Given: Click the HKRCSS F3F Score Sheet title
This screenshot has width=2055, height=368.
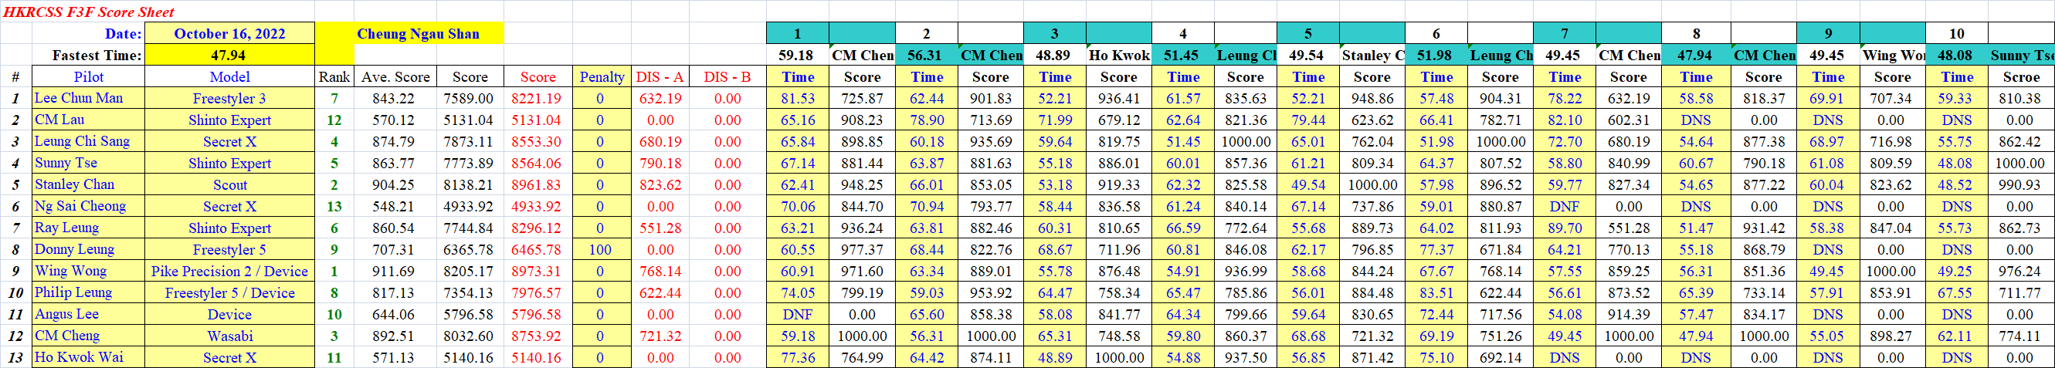Looking at the screenshot, I should click(x=89, y=12).
